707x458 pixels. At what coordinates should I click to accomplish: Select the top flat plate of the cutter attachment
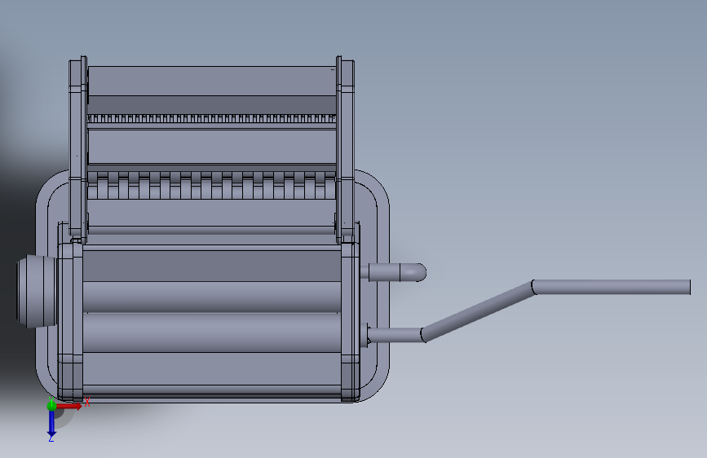pos(212,81)
